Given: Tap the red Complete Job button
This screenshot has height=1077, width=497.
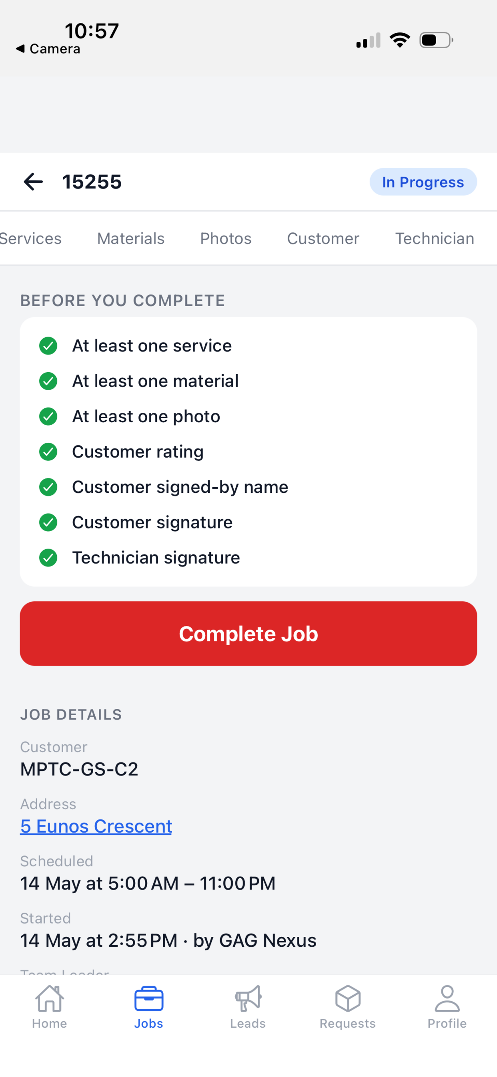Looking at the screenshot, I should 248,633.
